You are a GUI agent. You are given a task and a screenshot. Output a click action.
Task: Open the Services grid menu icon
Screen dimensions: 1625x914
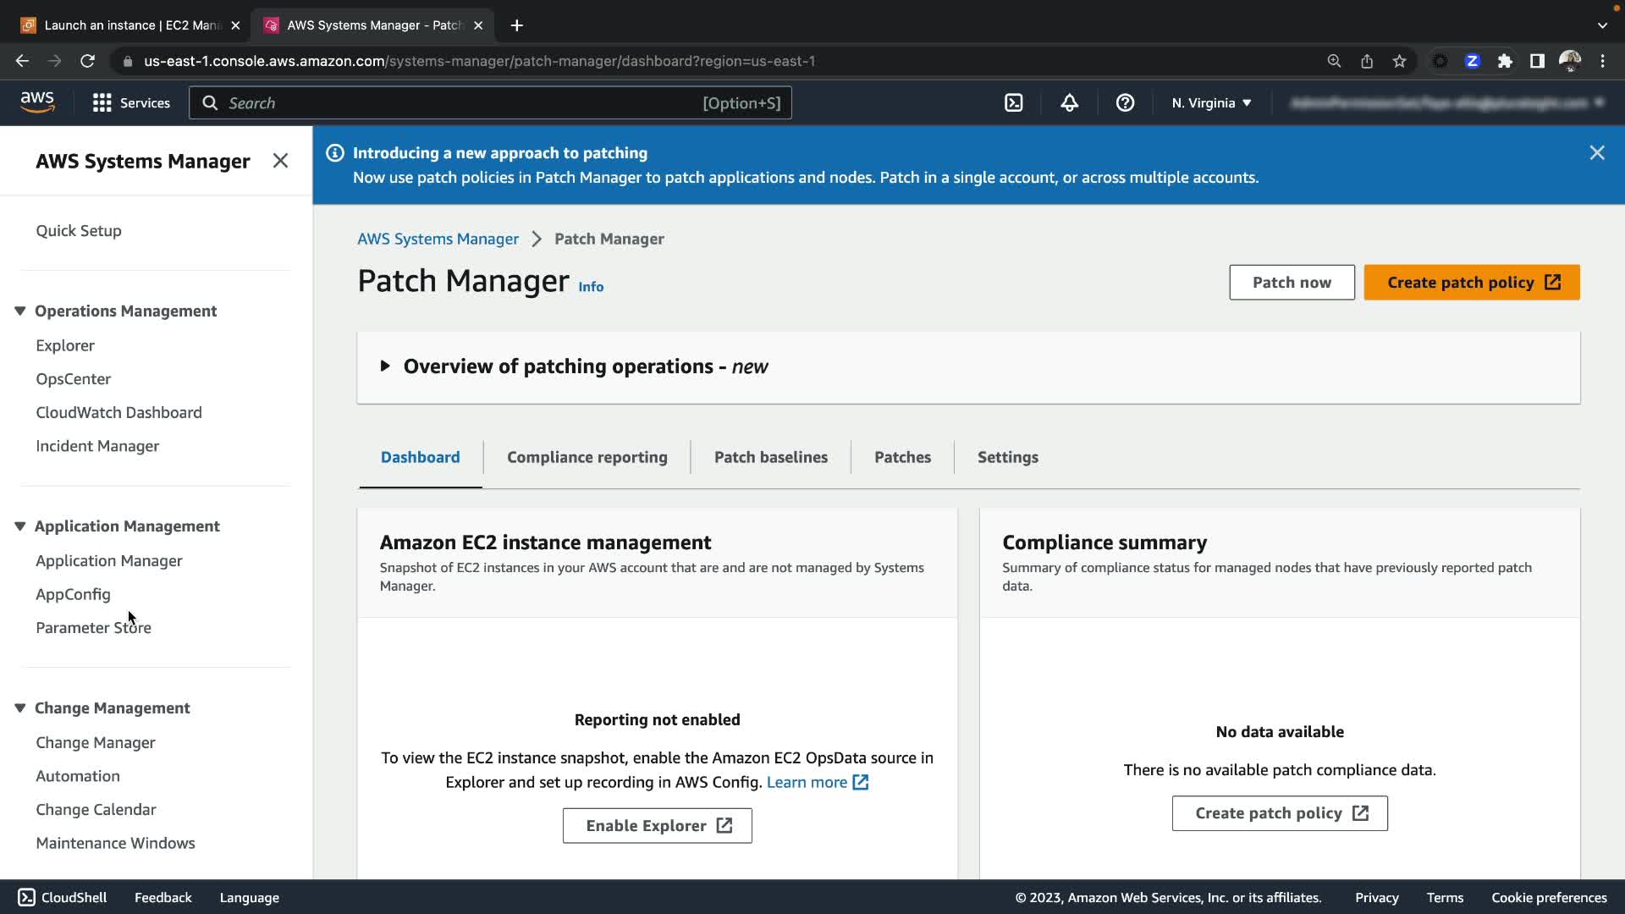click(102, 103)
